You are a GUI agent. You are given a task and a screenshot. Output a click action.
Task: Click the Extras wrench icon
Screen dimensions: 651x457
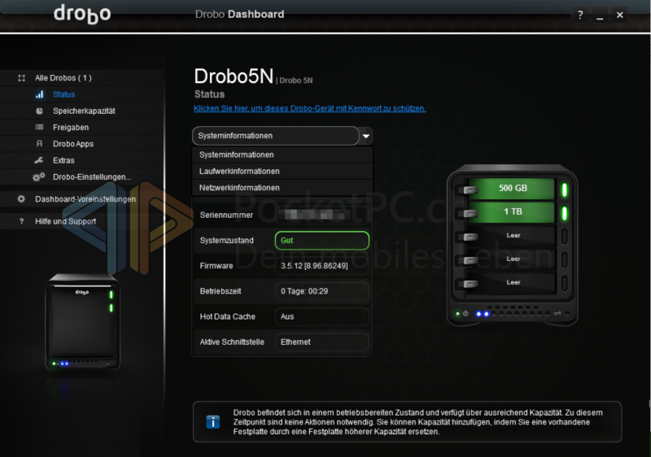[x=39, y=160]
